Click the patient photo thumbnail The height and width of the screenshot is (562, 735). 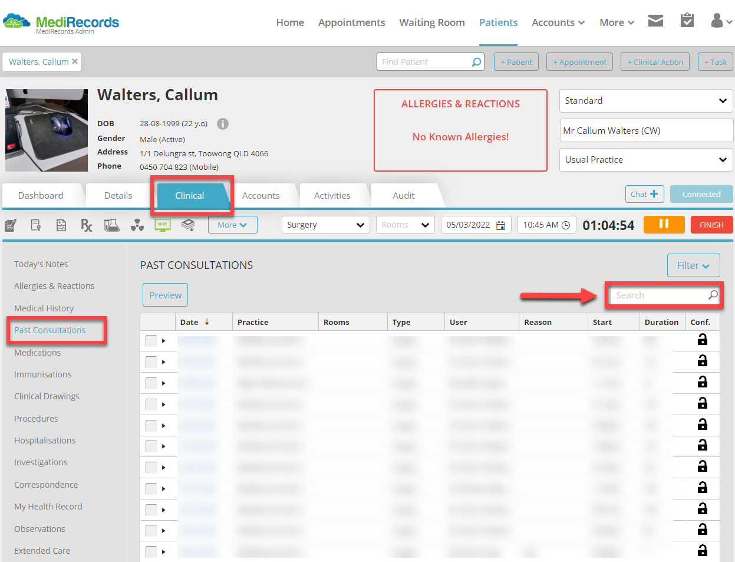(47, 130)
